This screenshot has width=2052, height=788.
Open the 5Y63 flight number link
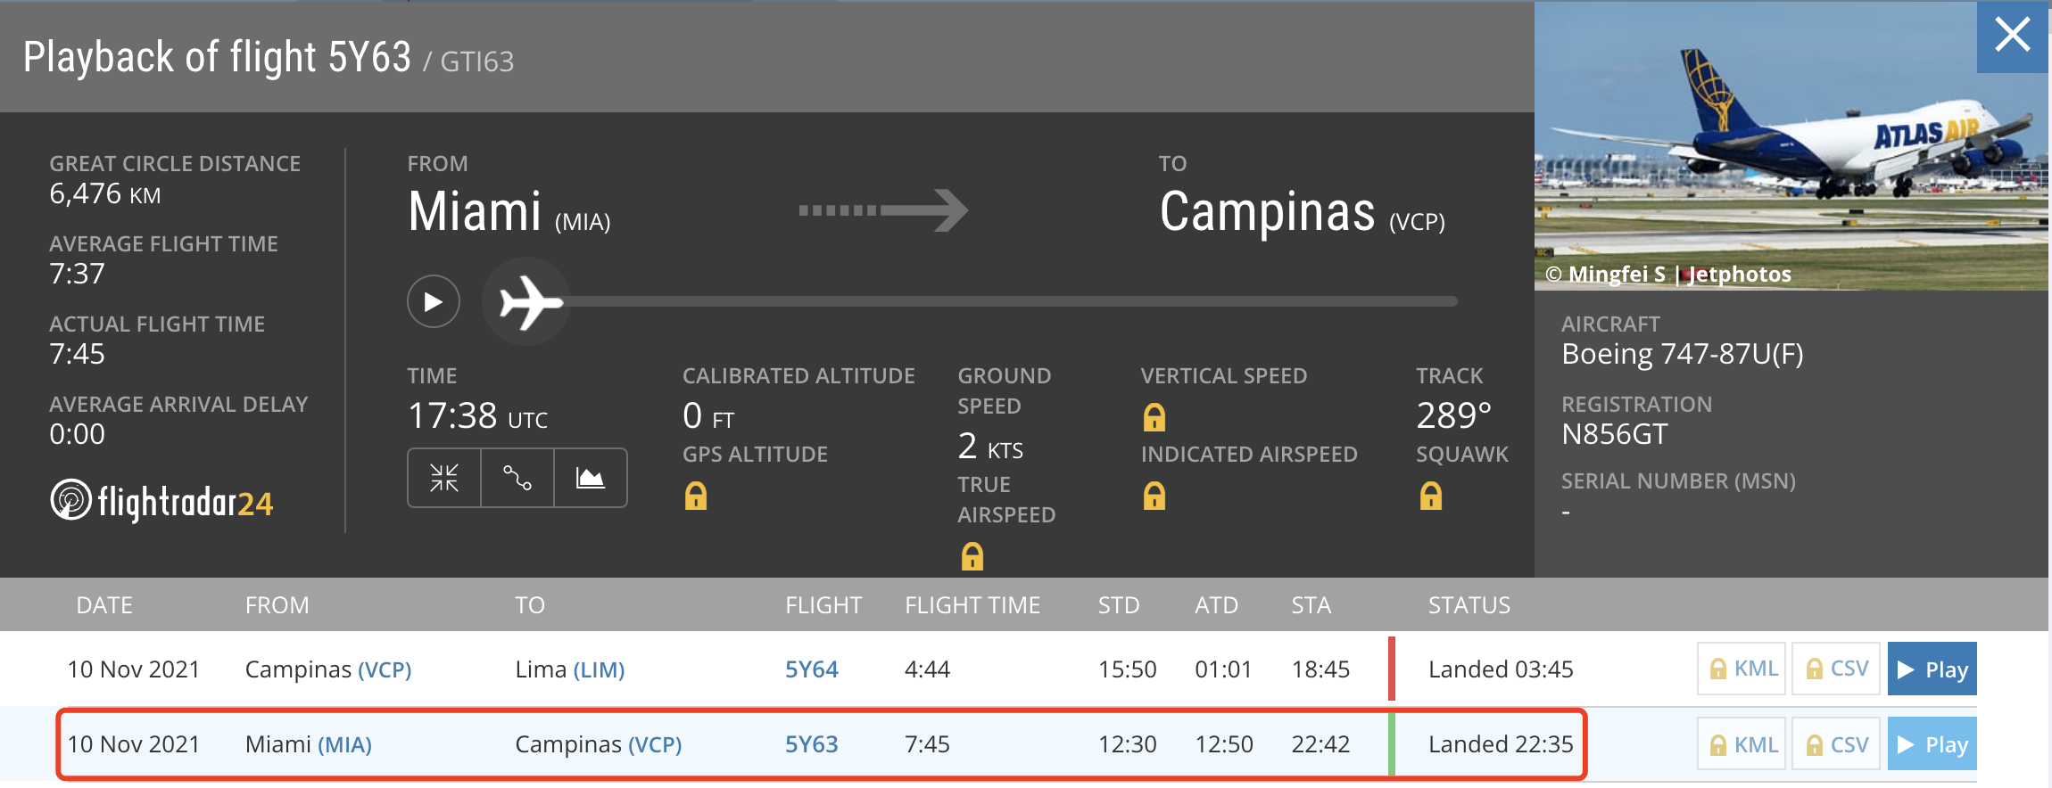click(811, 744)
